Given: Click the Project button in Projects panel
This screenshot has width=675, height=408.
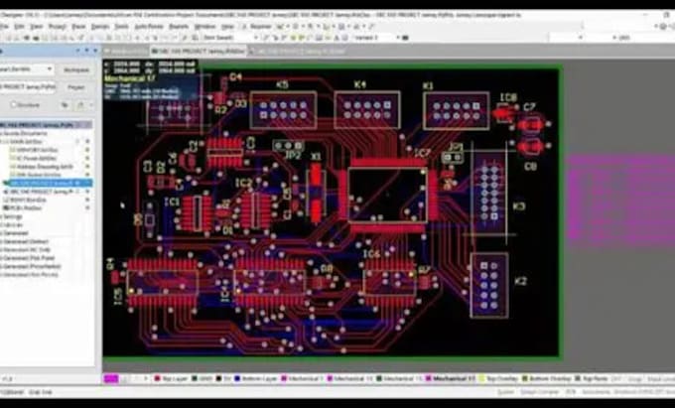Looking at the screenshot, I should [76, 87].
